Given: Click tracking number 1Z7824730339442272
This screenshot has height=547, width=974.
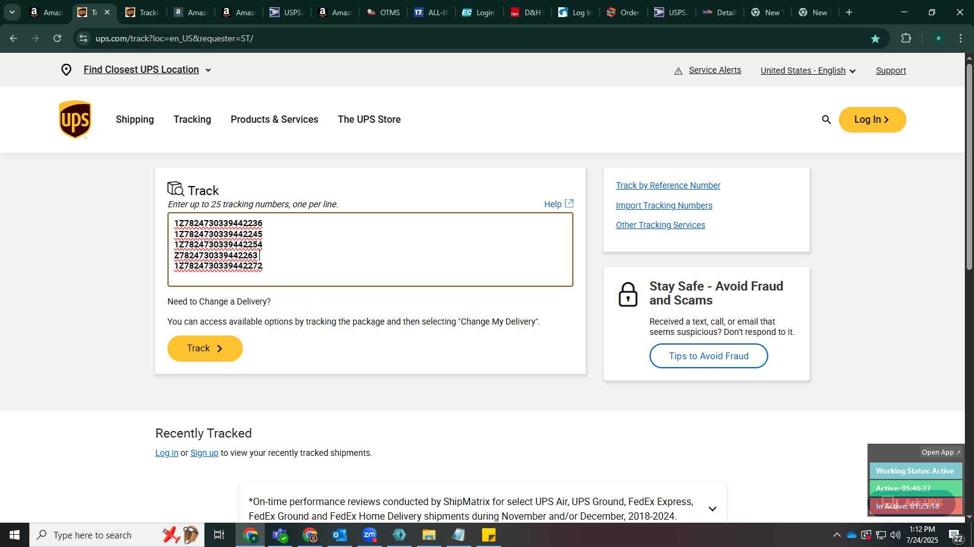Looking at the screenshot, I should 218,266.
